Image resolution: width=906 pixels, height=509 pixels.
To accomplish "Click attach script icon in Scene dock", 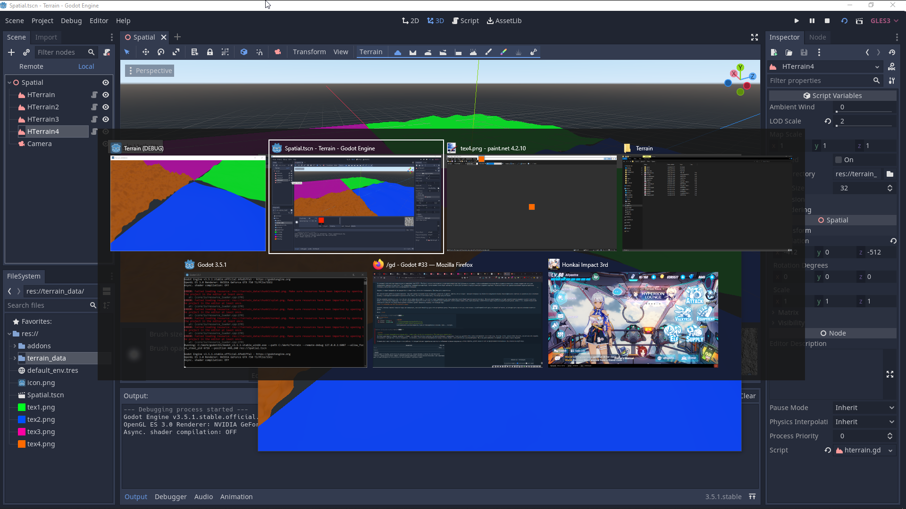I will point(107,52).
